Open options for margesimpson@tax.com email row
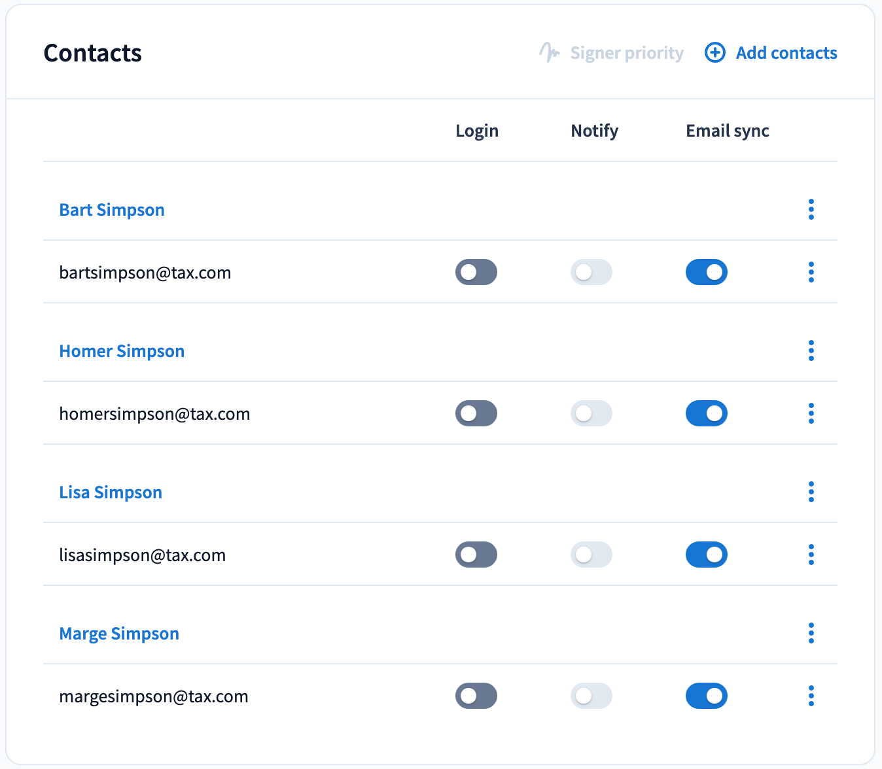 tap(811, 696)
